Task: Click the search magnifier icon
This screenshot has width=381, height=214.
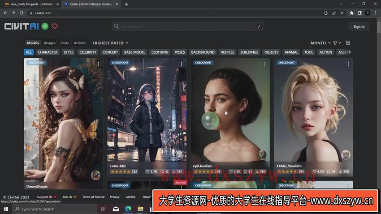Action: (x=117, y=26)
